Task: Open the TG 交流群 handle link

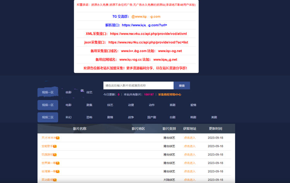Action: pyautogui.click(x=146, y=17)
